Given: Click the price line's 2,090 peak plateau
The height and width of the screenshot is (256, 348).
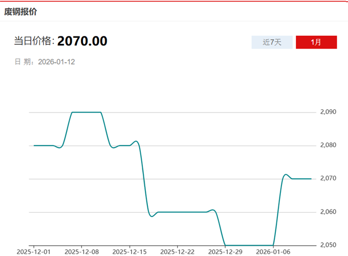Looking at the screenshot, I should click(x=86, y=112).
